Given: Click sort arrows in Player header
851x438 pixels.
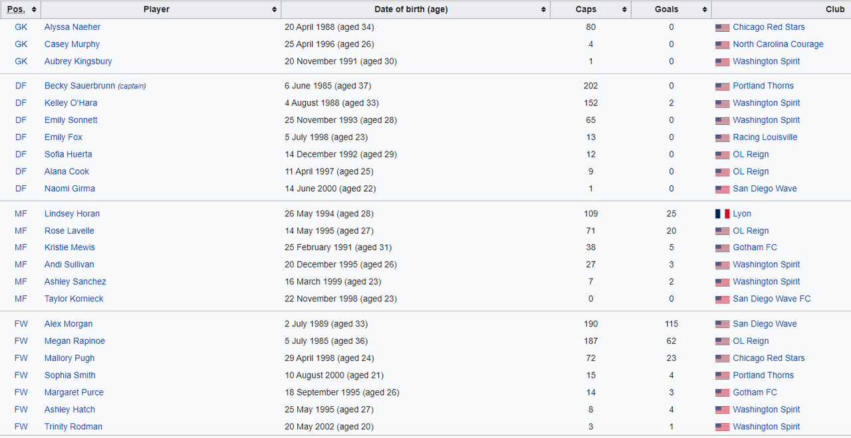Looking at the screenshot, I should [275, 9].
